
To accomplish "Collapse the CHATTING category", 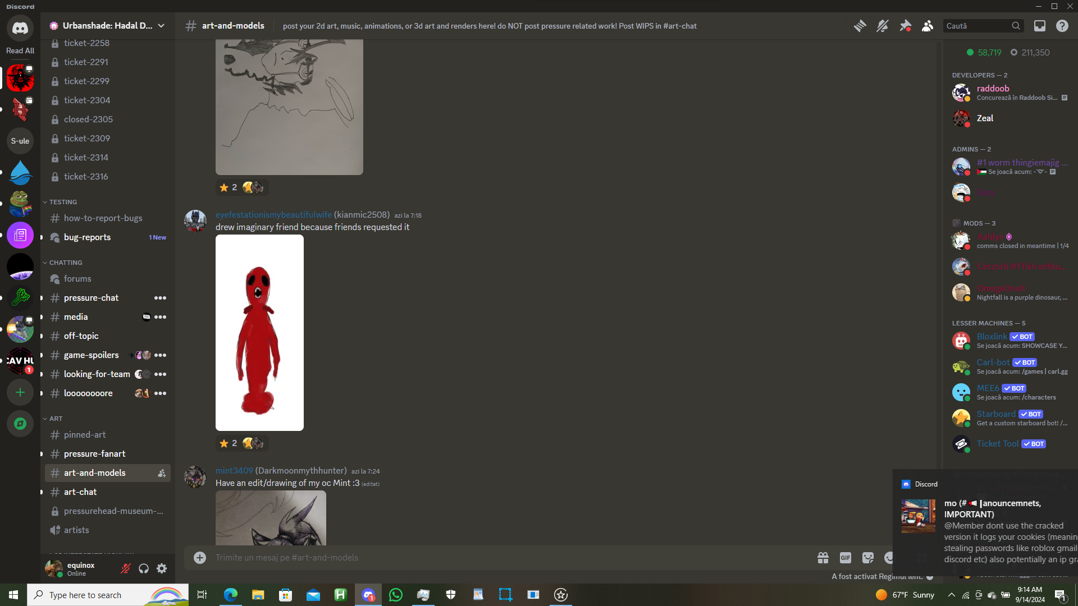I will point(65,263).
